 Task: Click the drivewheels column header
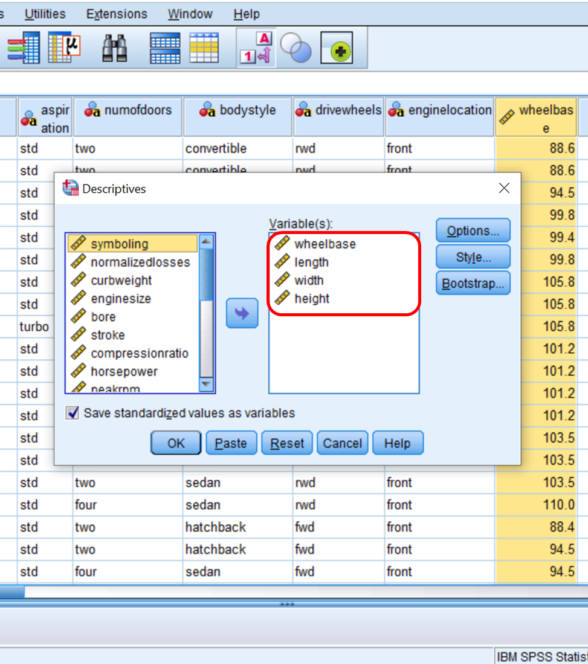[338, 117]
